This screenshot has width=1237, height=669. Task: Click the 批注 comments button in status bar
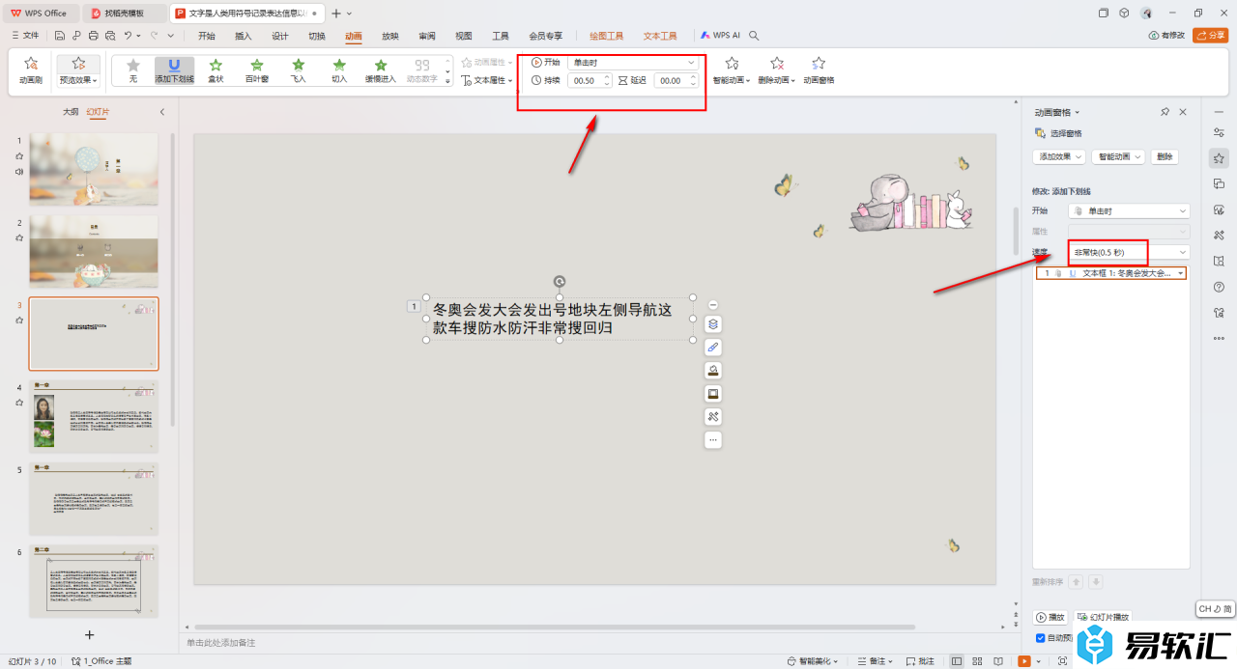point(920,661)
